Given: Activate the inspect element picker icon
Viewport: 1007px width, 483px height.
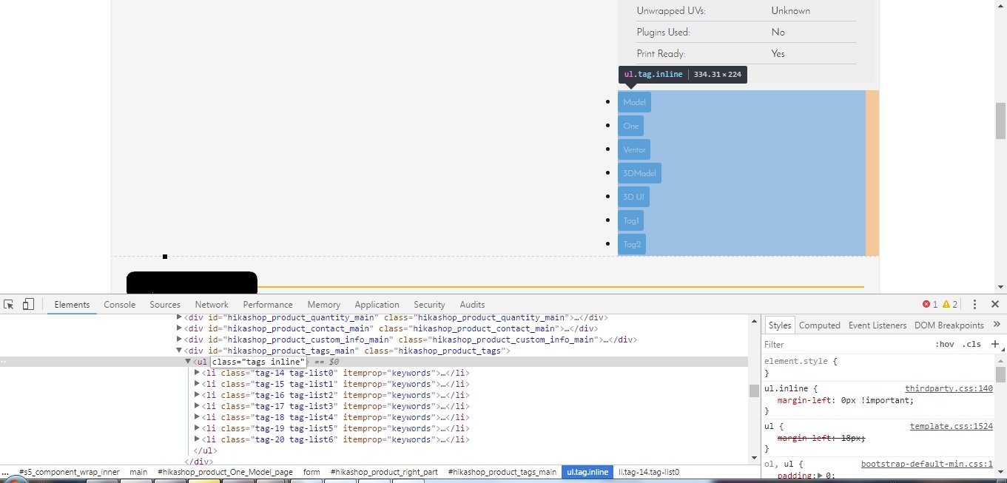Looking at the screenshot, I should click(x=9, y=305).
